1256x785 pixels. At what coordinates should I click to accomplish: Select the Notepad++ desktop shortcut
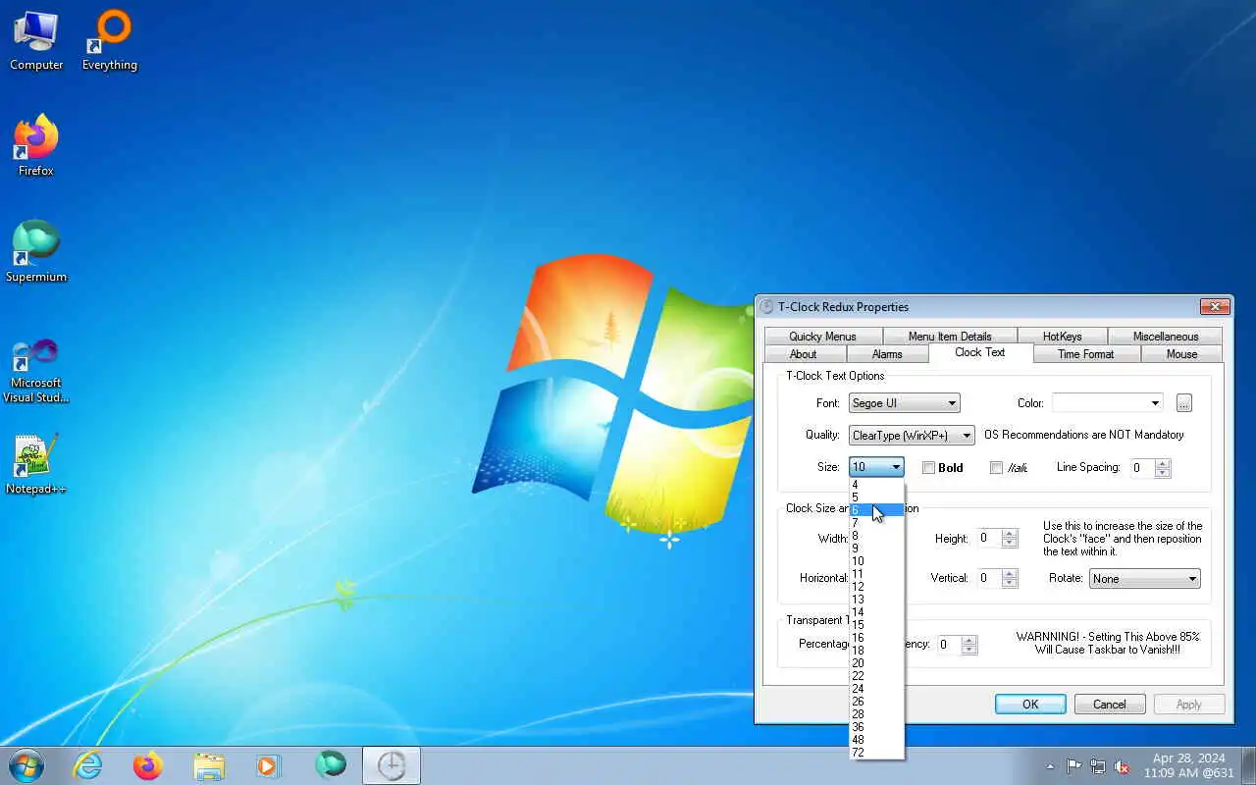point(36,464)
